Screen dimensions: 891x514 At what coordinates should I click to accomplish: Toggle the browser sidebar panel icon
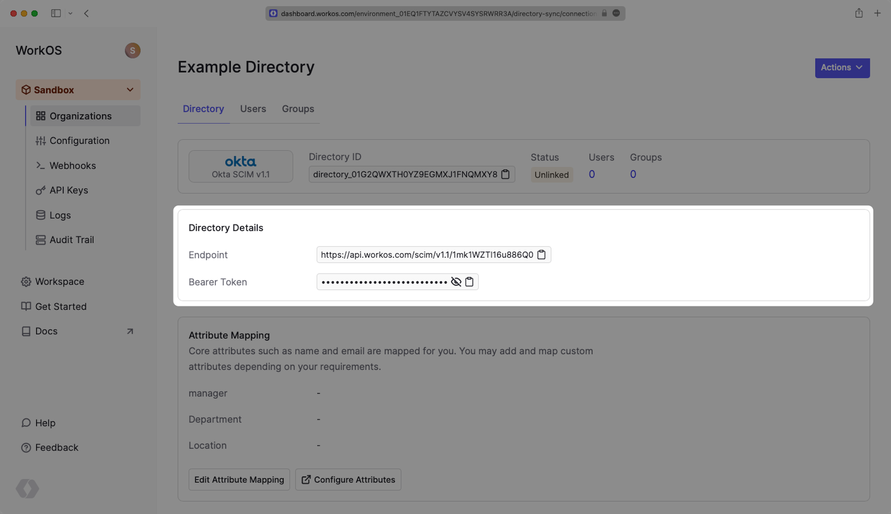[56, 13]
